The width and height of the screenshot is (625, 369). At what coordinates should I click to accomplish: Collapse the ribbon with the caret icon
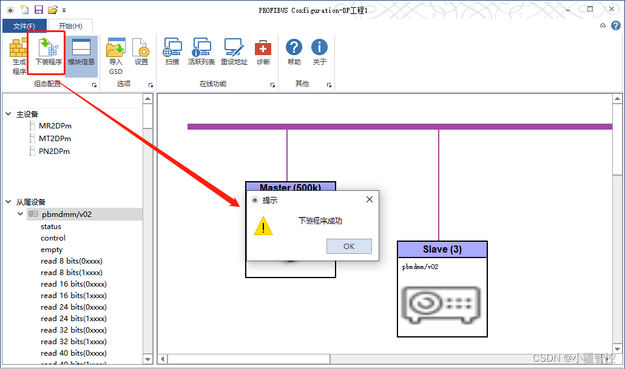click(603, 25)
